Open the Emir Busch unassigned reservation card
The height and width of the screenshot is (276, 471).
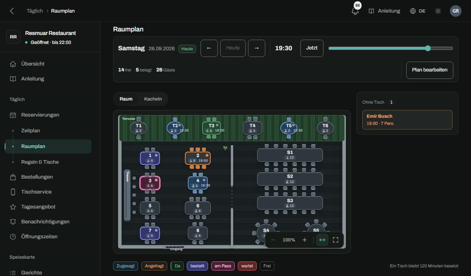407,120
